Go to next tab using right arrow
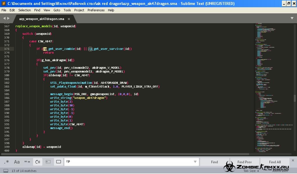 9,19
